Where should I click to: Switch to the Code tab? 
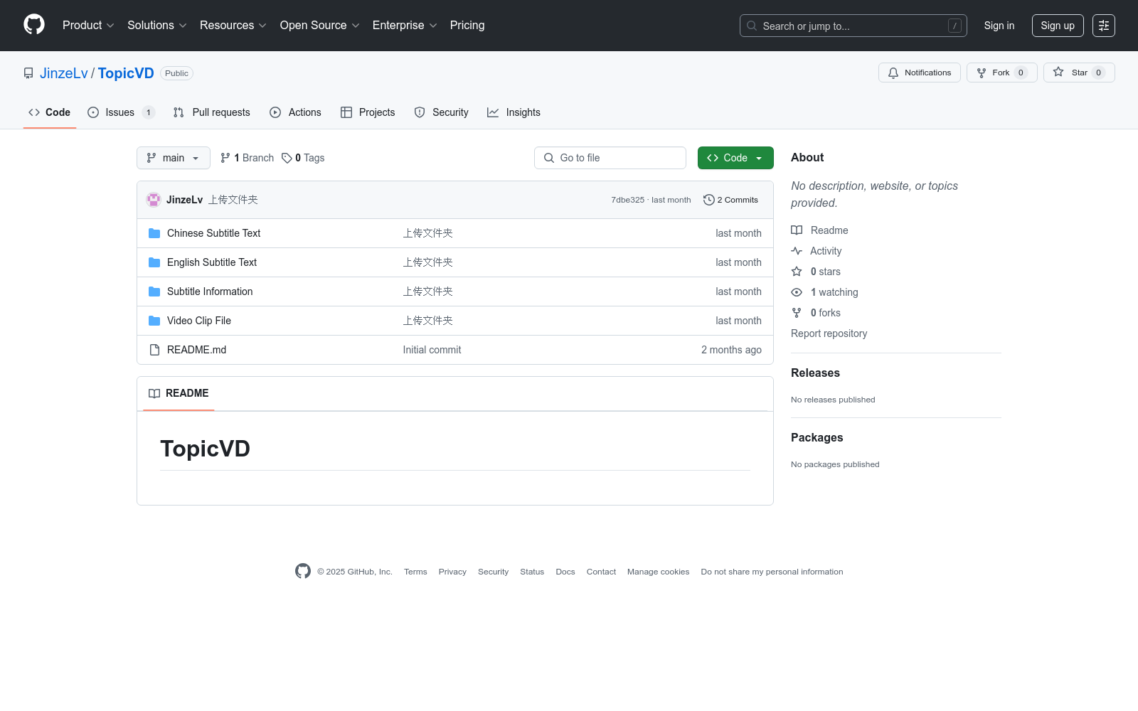pos(50,112)
